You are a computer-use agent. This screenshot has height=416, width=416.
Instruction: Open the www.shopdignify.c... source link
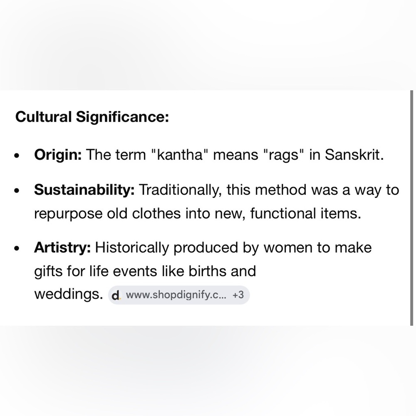click(x=176, y=295)
